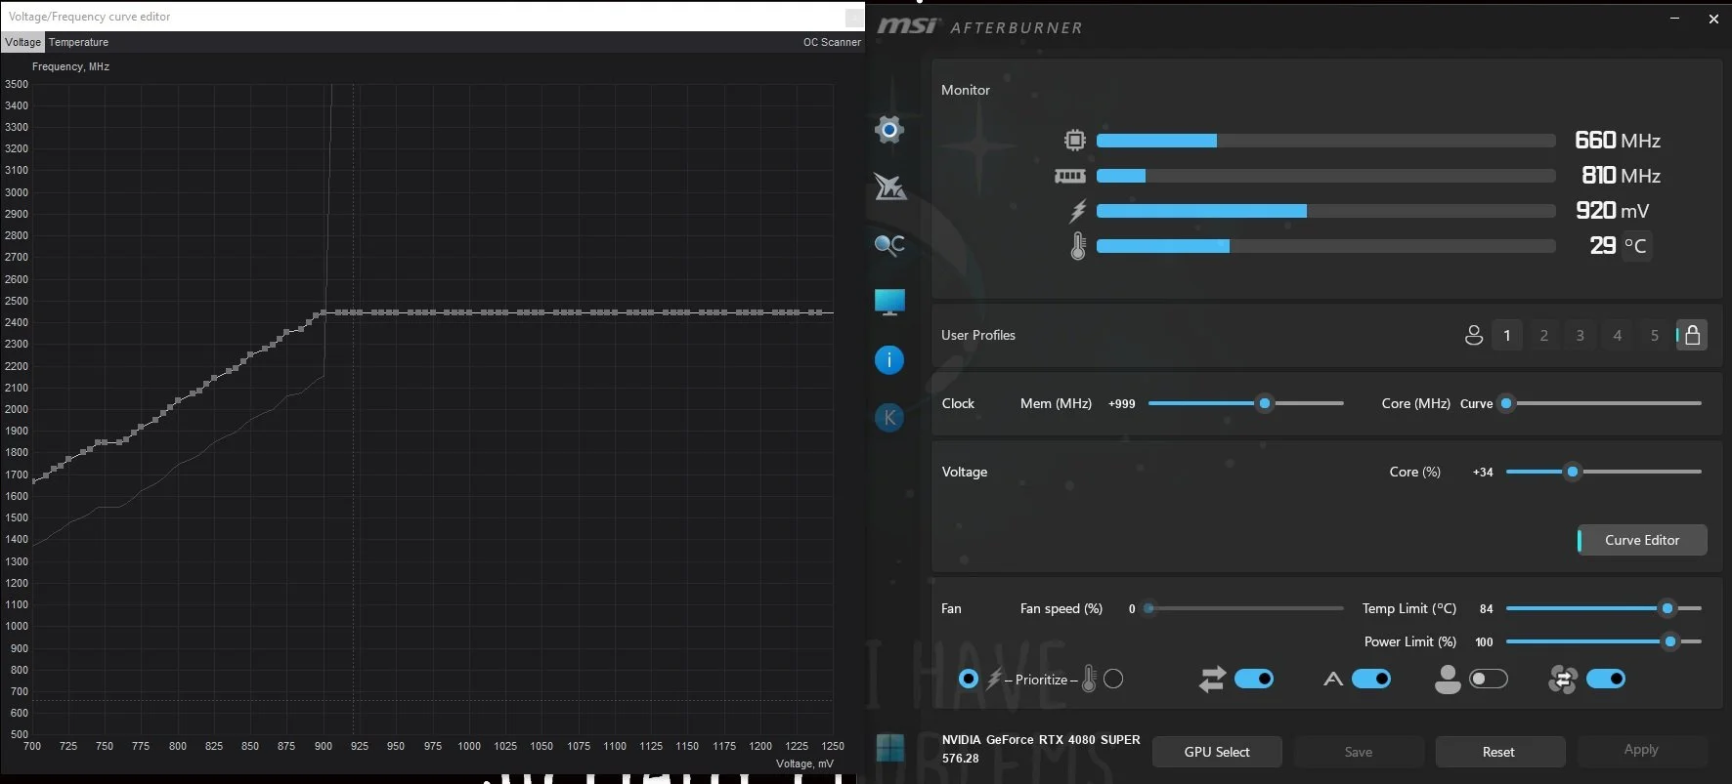Open the hardware monitor screen icon
Image resolution: width=1732 pixels, height=784 pixels.
pos(889,302)
